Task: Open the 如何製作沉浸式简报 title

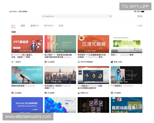Action: 92,56
